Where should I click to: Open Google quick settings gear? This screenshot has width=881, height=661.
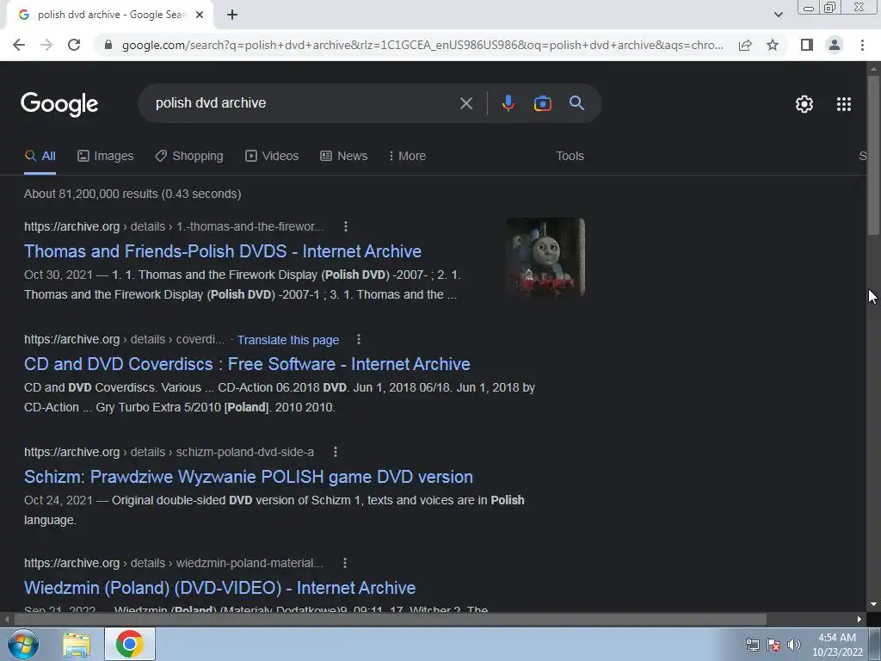(804, 104)
